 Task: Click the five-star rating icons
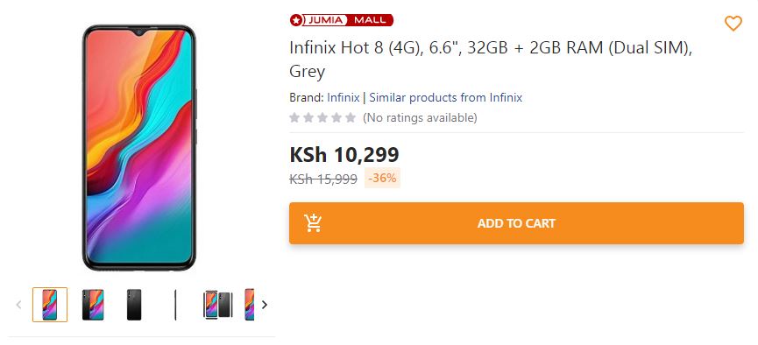[x=322, y=117]
